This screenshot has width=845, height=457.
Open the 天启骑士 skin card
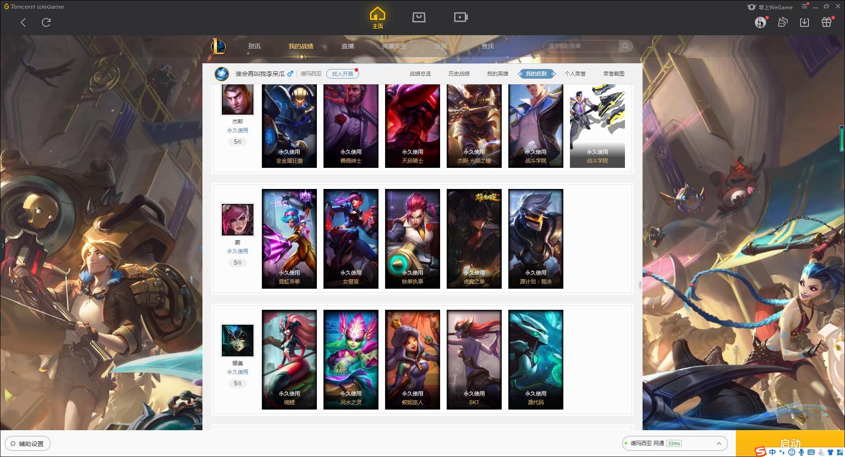click(412, 126)
